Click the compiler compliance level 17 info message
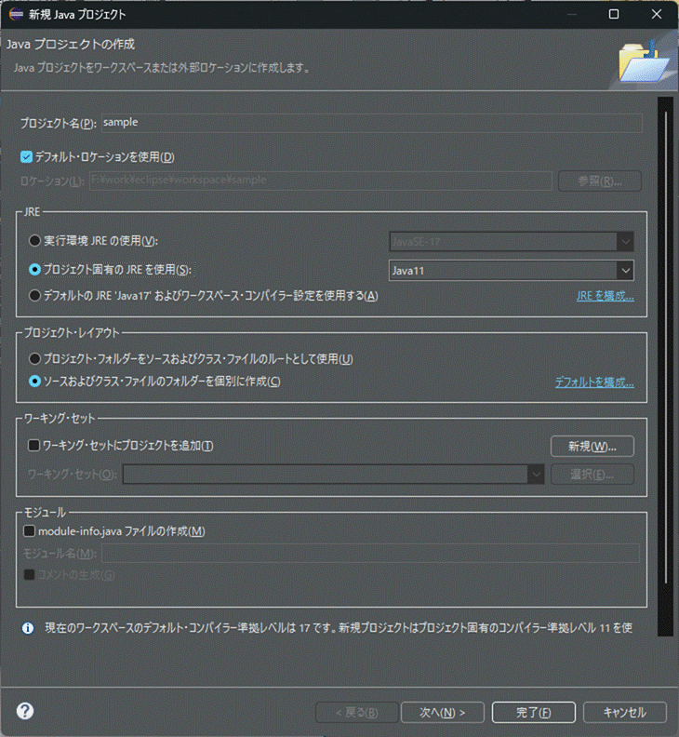 coord(339,628)
